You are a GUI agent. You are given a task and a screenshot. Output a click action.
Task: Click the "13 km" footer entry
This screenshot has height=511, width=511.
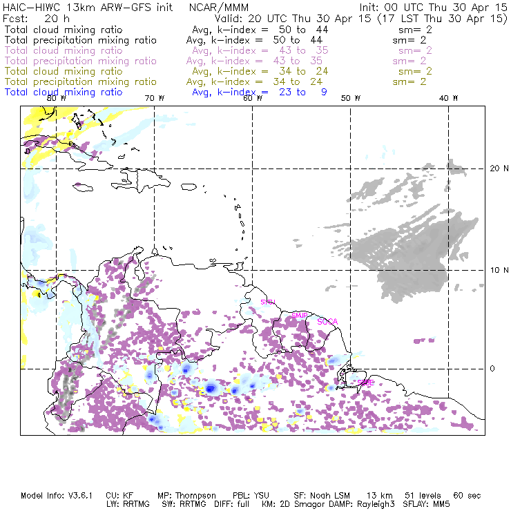point(380,496)
